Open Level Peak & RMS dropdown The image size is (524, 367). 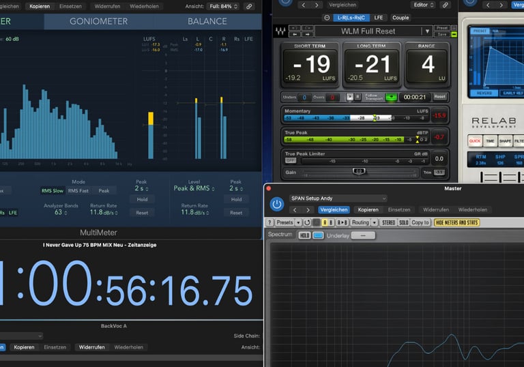point(194,188)
